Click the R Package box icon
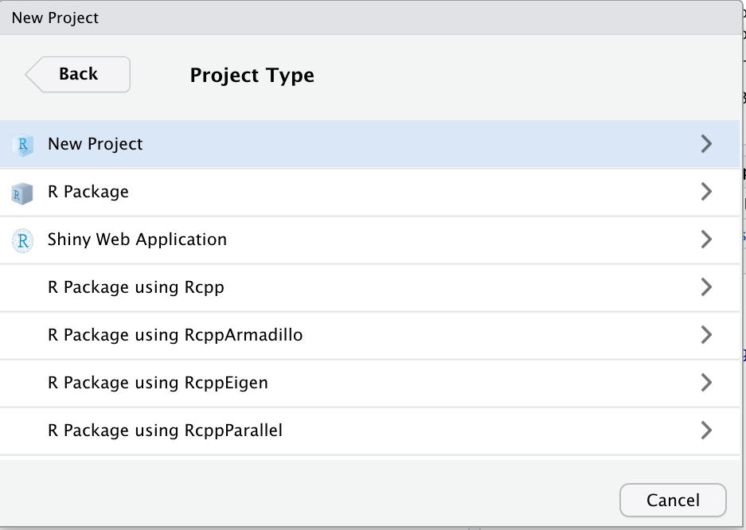This screenshot has width=746, height=530. pyautogui.click(x=22, y=193)
